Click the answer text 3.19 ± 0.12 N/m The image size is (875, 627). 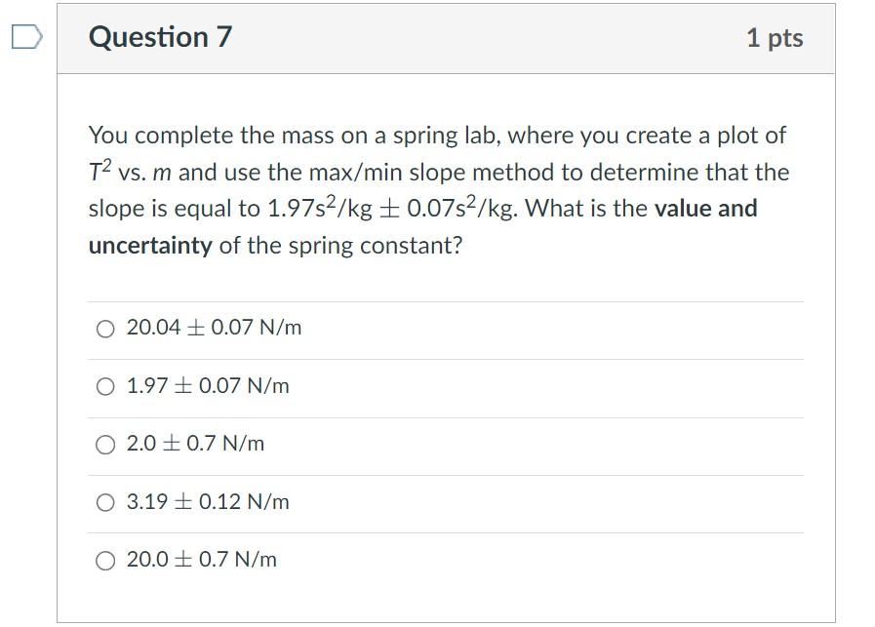click(x=209, y=501)
